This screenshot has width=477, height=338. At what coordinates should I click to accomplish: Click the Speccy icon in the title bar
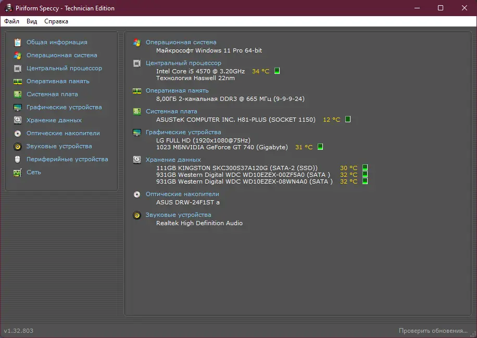click(x=7, y=8)
